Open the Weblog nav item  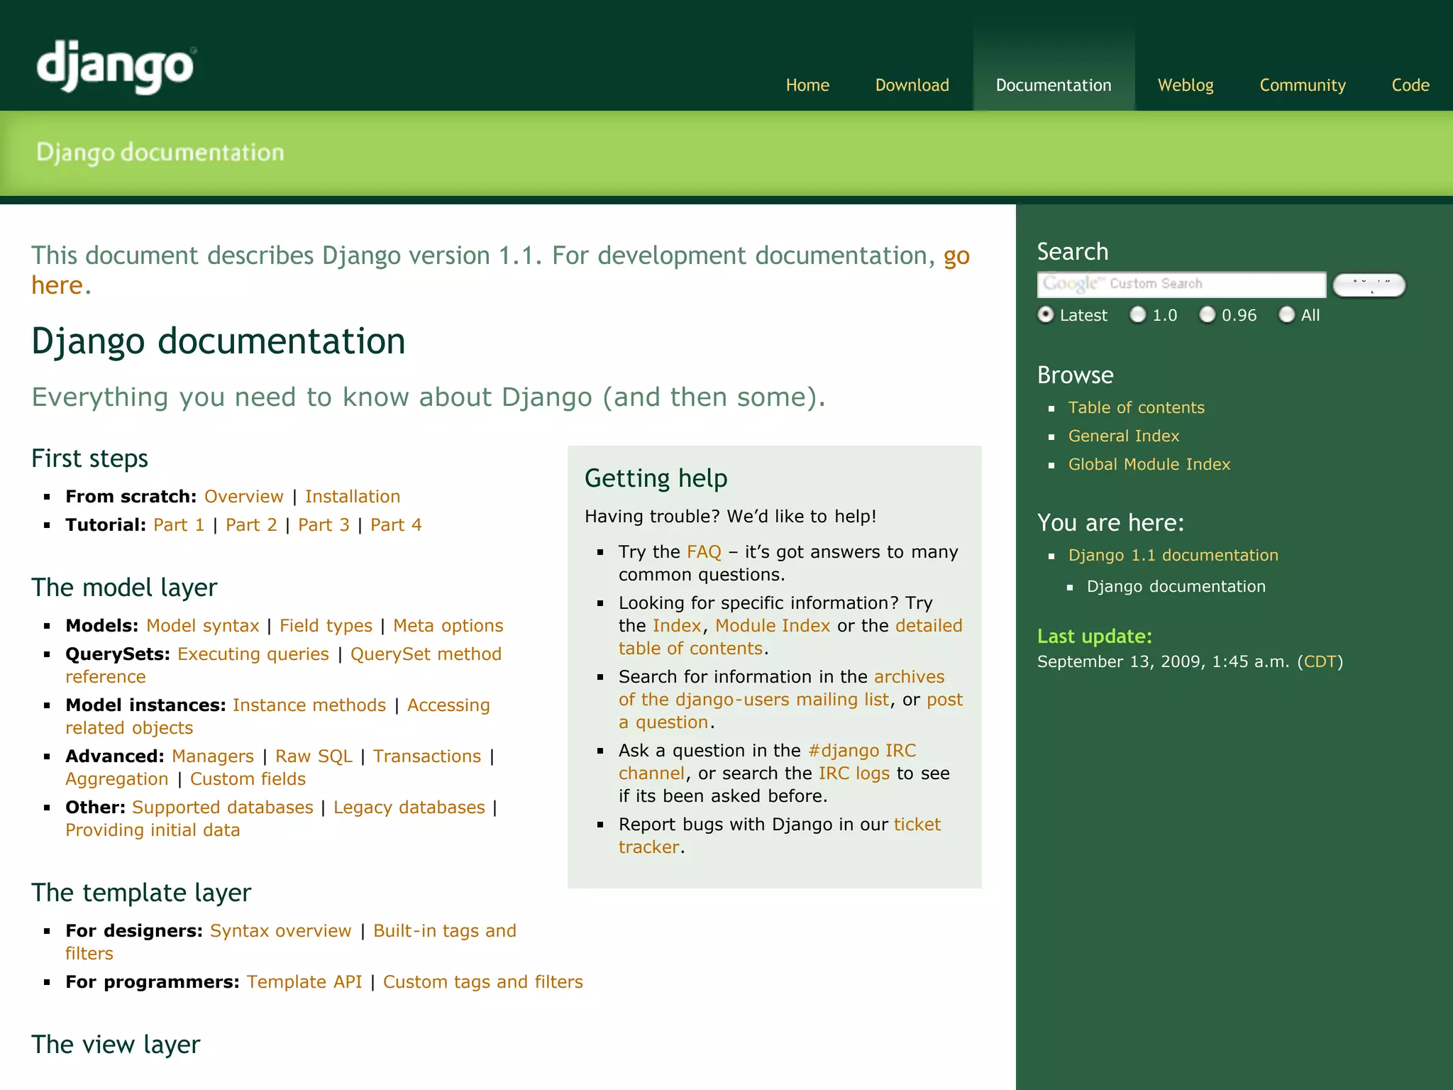point(1186,85)
